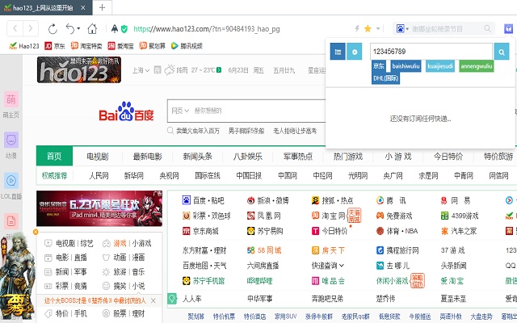The height and width of the screenshot is (323, 517).
Task: Click the 动漫 sidebar icon
Action: click(x=11, y=140)
